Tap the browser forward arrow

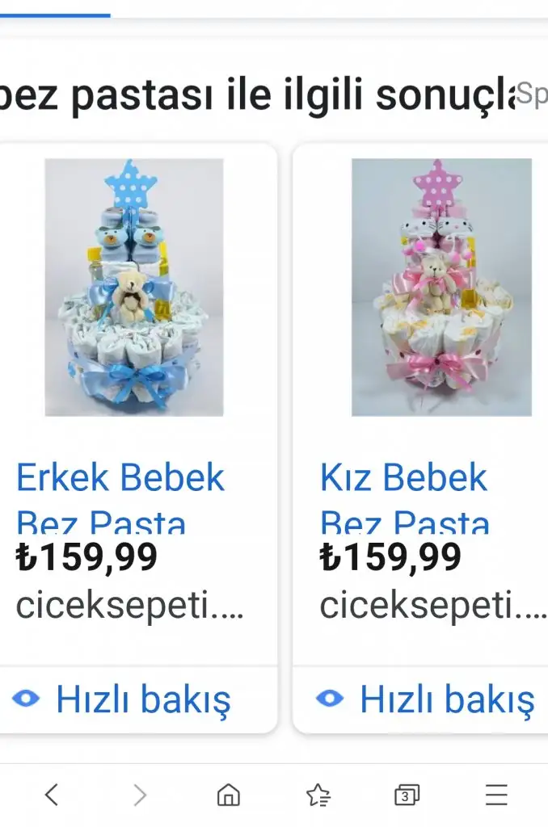140,795
